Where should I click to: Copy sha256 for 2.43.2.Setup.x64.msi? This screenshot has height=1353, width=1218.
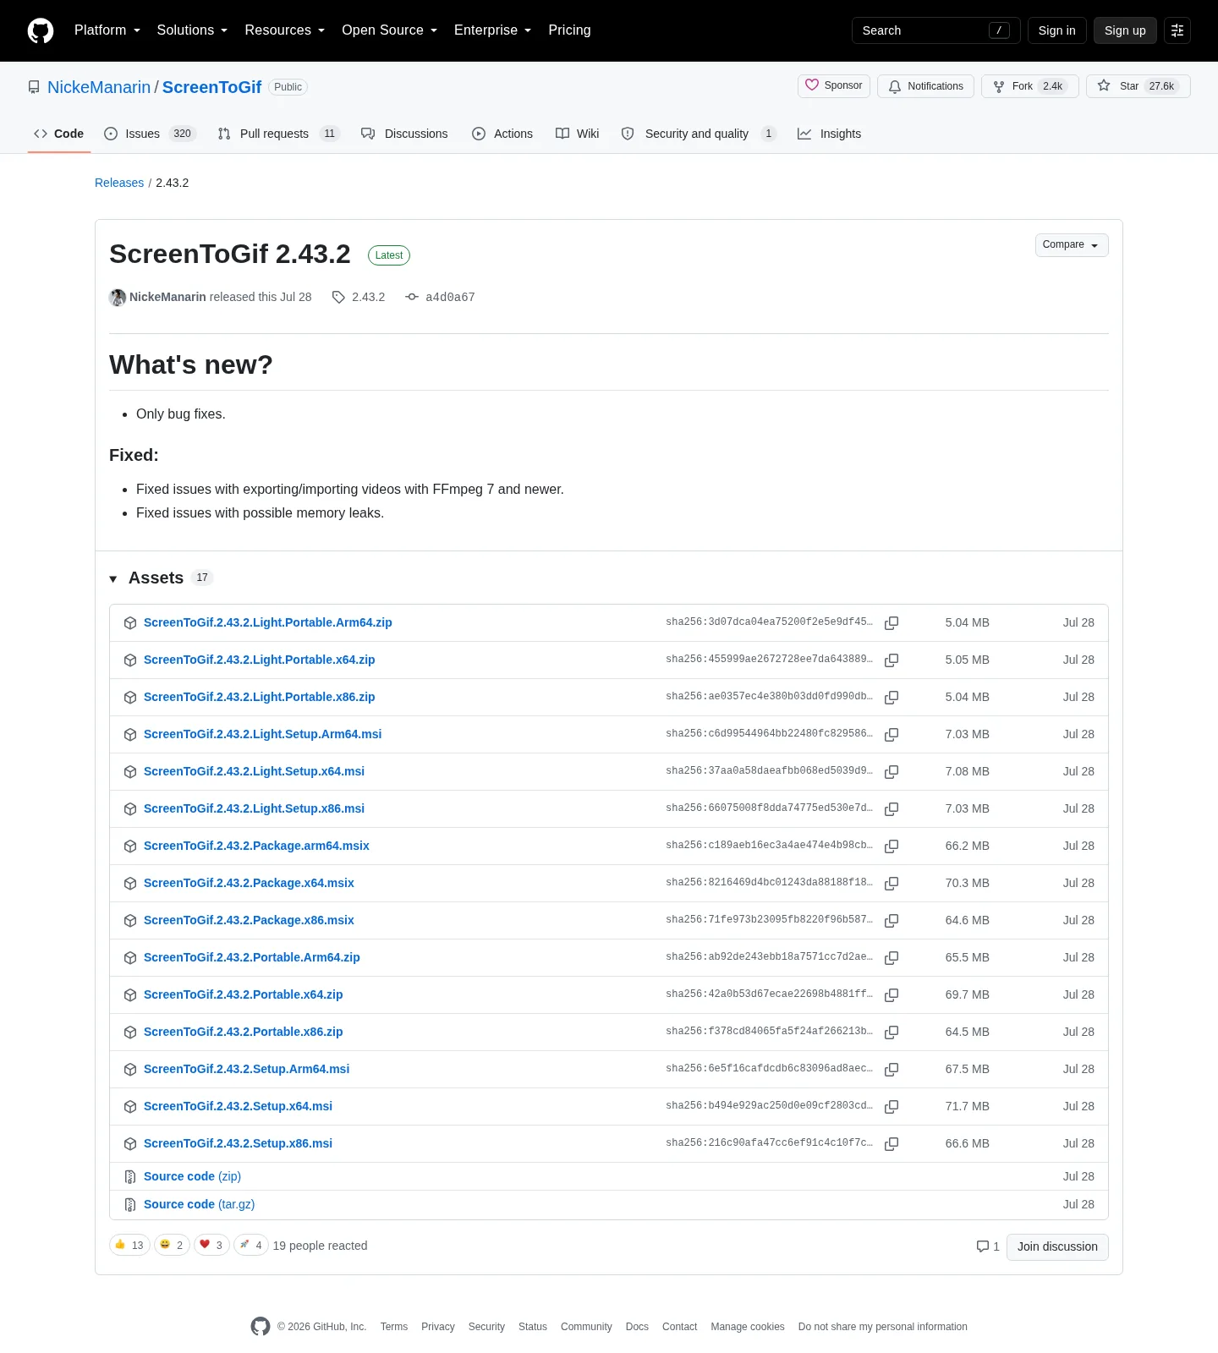click(x=892, y=1107)
